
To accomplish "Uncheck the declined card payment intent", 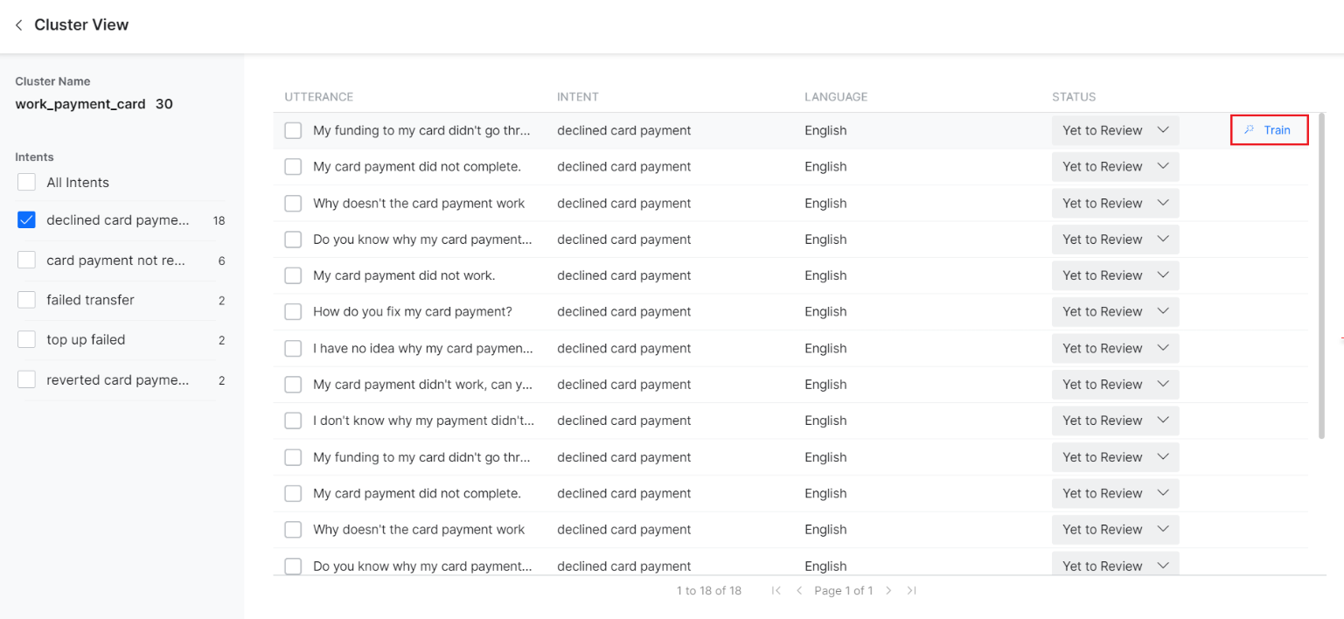I will (x=27, y=220).
